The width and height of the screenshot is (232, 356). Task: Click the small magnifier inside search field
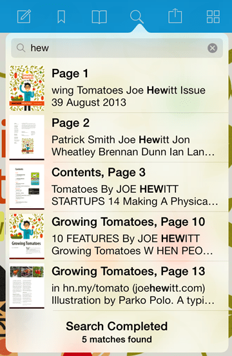21,48
